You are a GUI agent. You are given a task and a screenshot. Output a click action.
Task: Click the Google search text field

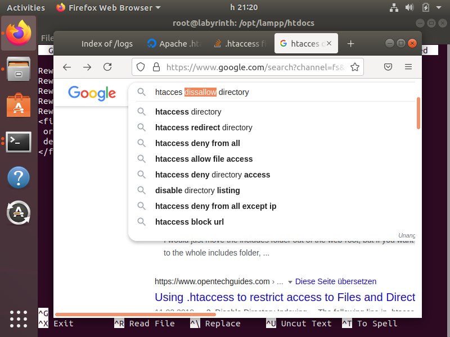[271, 92]
